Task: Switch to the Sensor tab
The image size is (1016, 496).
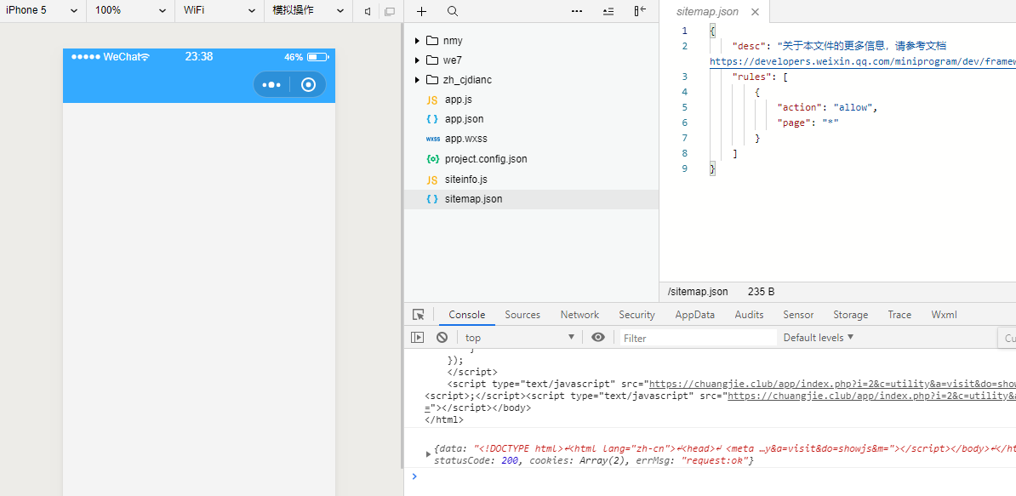Action: [x=798, y=315]
